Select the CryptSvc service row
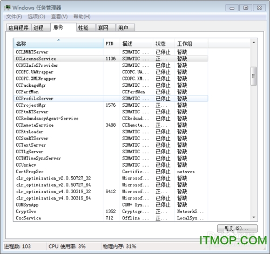The image size is (270, 254). (111, 211)
